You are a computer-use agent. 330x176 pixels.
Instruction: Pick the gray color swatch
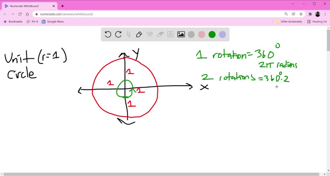point(191,35)
